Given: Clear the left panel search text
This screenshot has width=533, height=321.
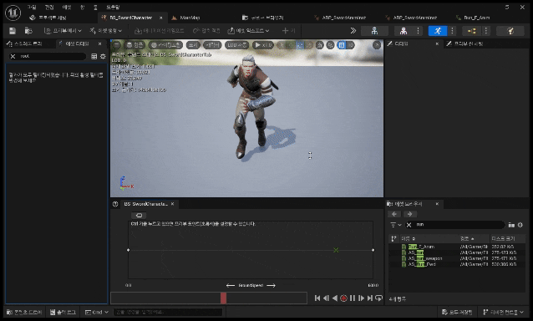Looking at the screenshot, I should [x=13, y=57].
